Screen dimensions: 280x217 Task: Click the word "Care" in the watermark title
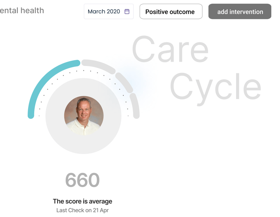170,49
